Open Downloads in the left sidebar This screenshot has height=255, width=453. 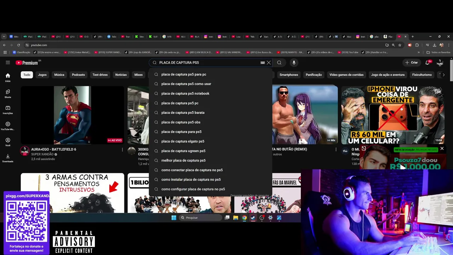click(x=8, y=158)
